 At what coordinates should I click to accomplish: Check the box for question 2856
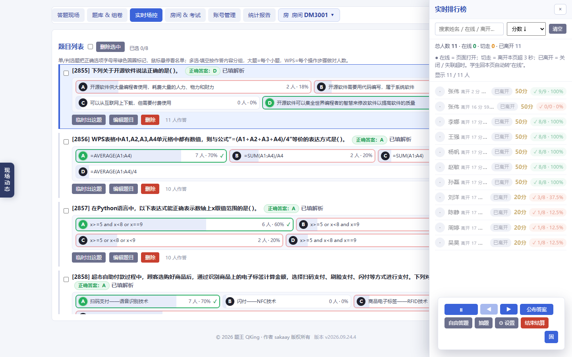point(66,142)
